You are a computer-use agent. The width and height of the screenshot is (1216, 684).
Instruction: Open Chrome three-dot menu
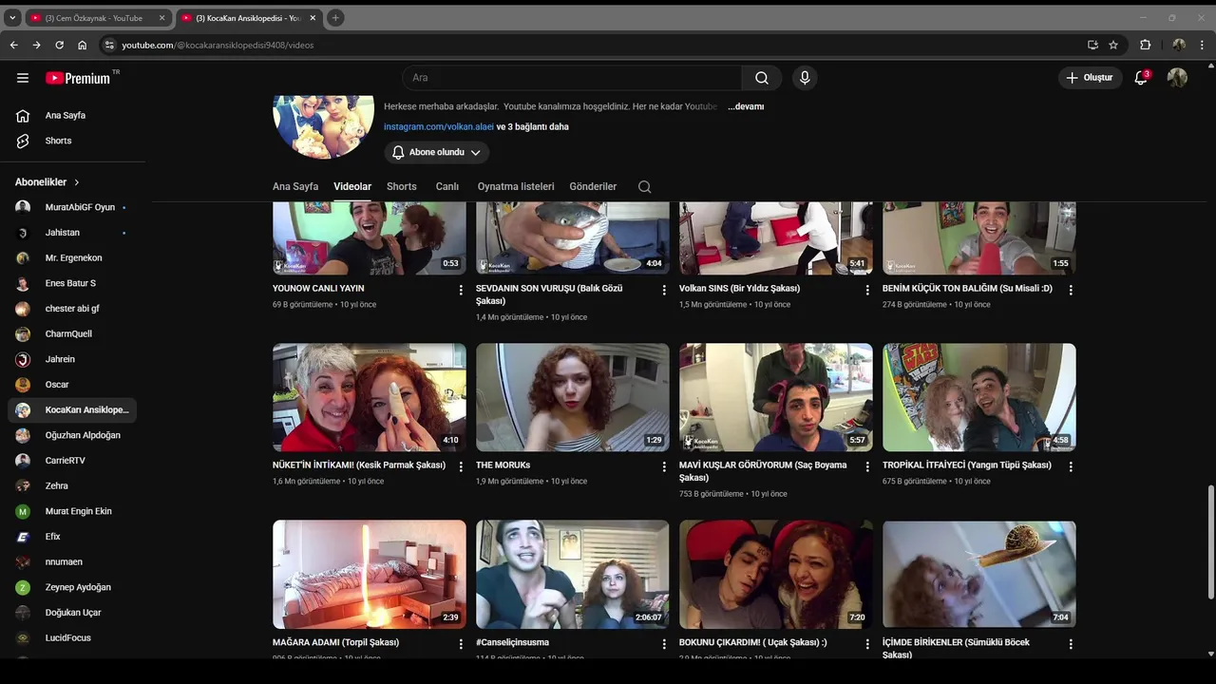pos(1203,45)
